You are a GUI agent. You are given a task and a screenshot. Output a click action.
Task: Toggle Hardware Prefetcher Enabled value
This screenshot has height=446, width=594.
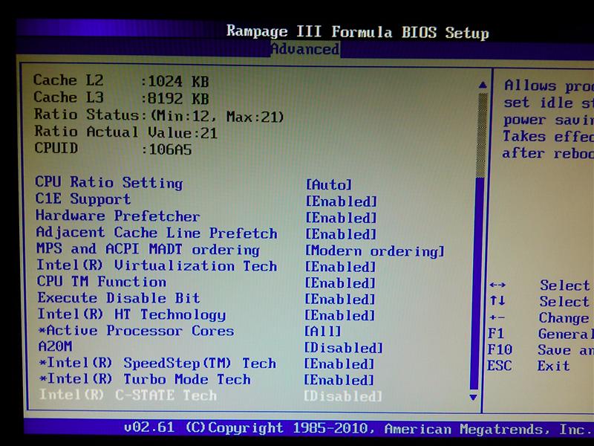(342, 218)
